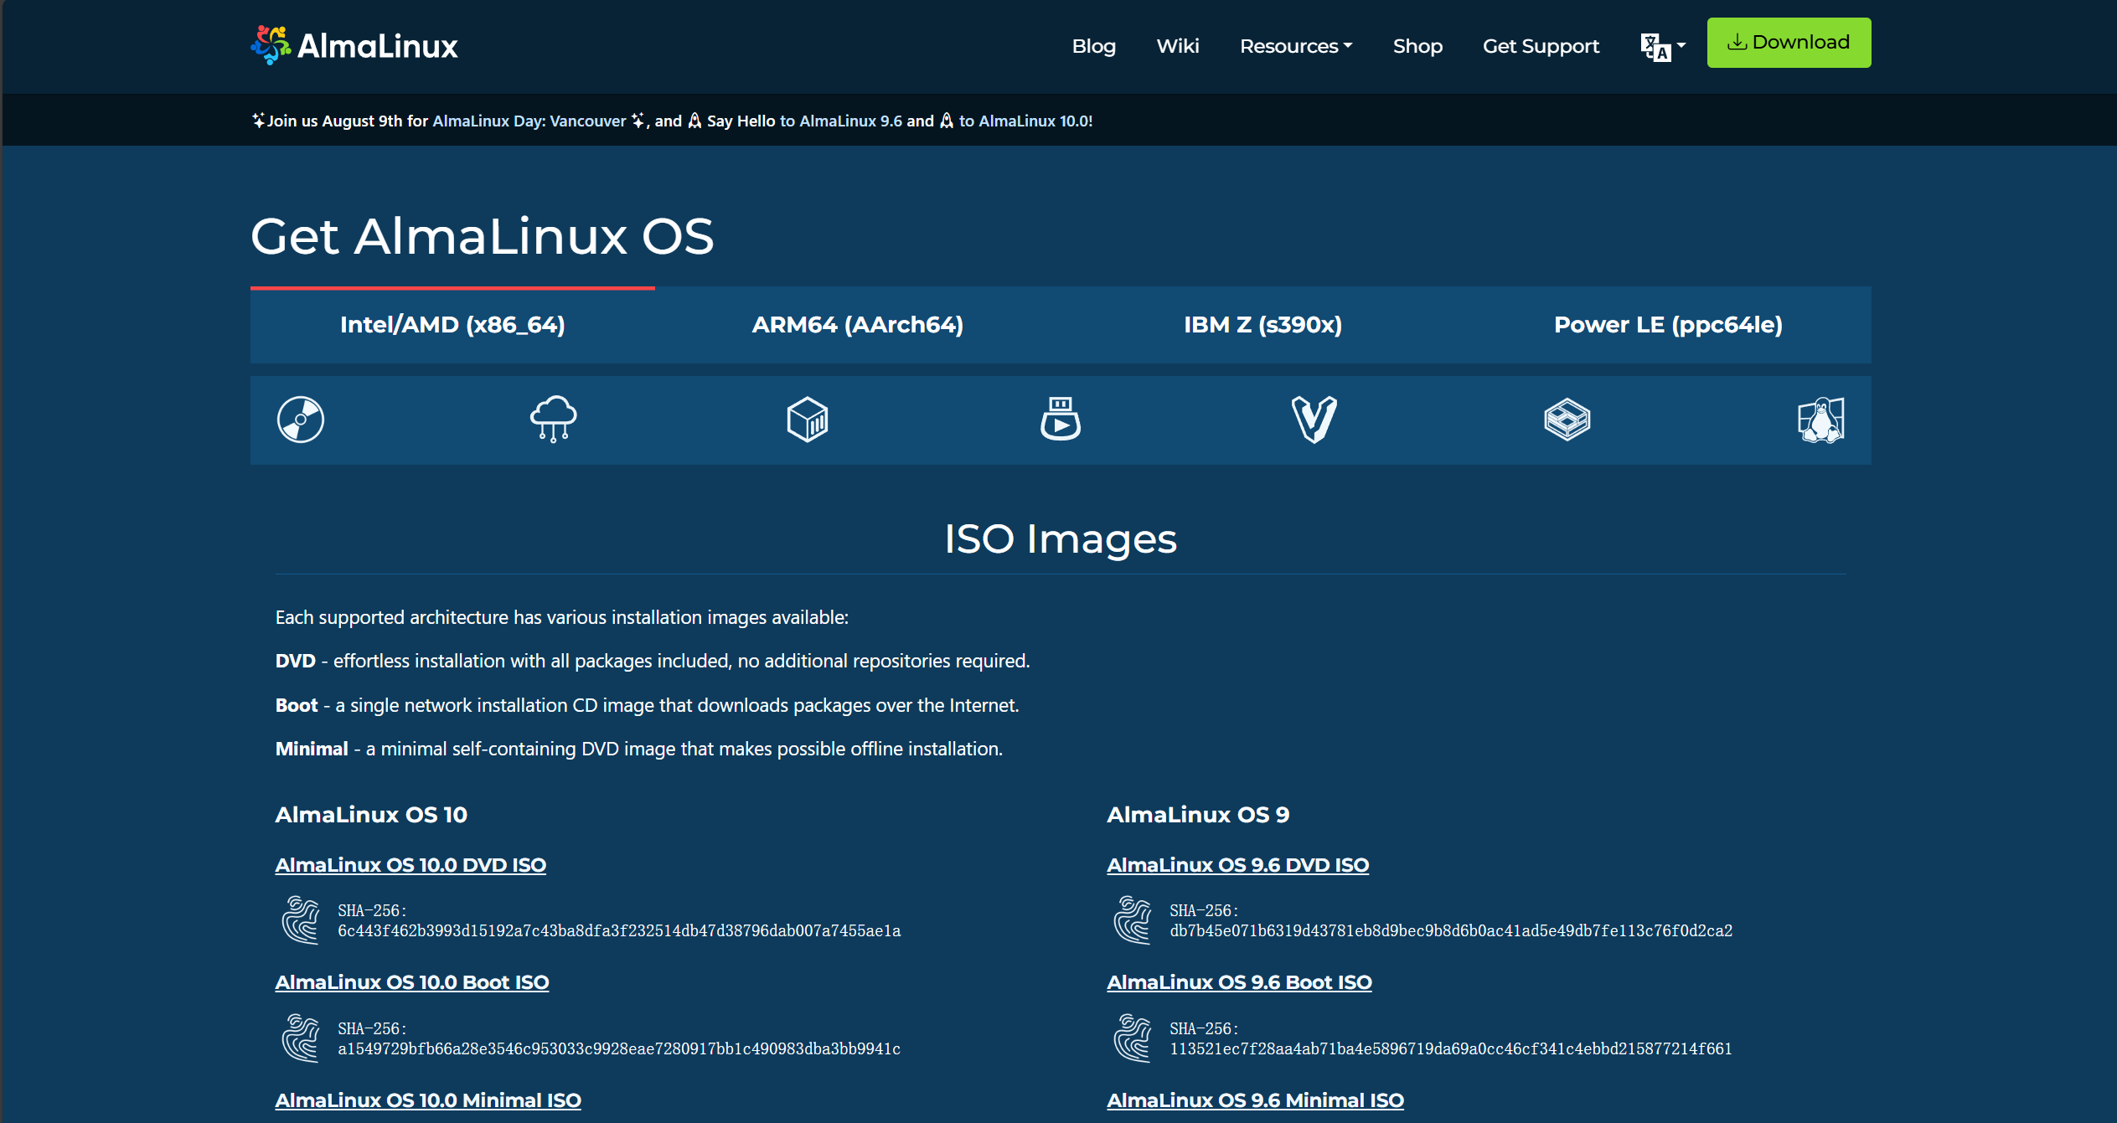The height and width of the screenshot is (1123, 2117).
Task: Download AlmaLinux OS 9.6 Boot ISO
Action: (1239, 982)
